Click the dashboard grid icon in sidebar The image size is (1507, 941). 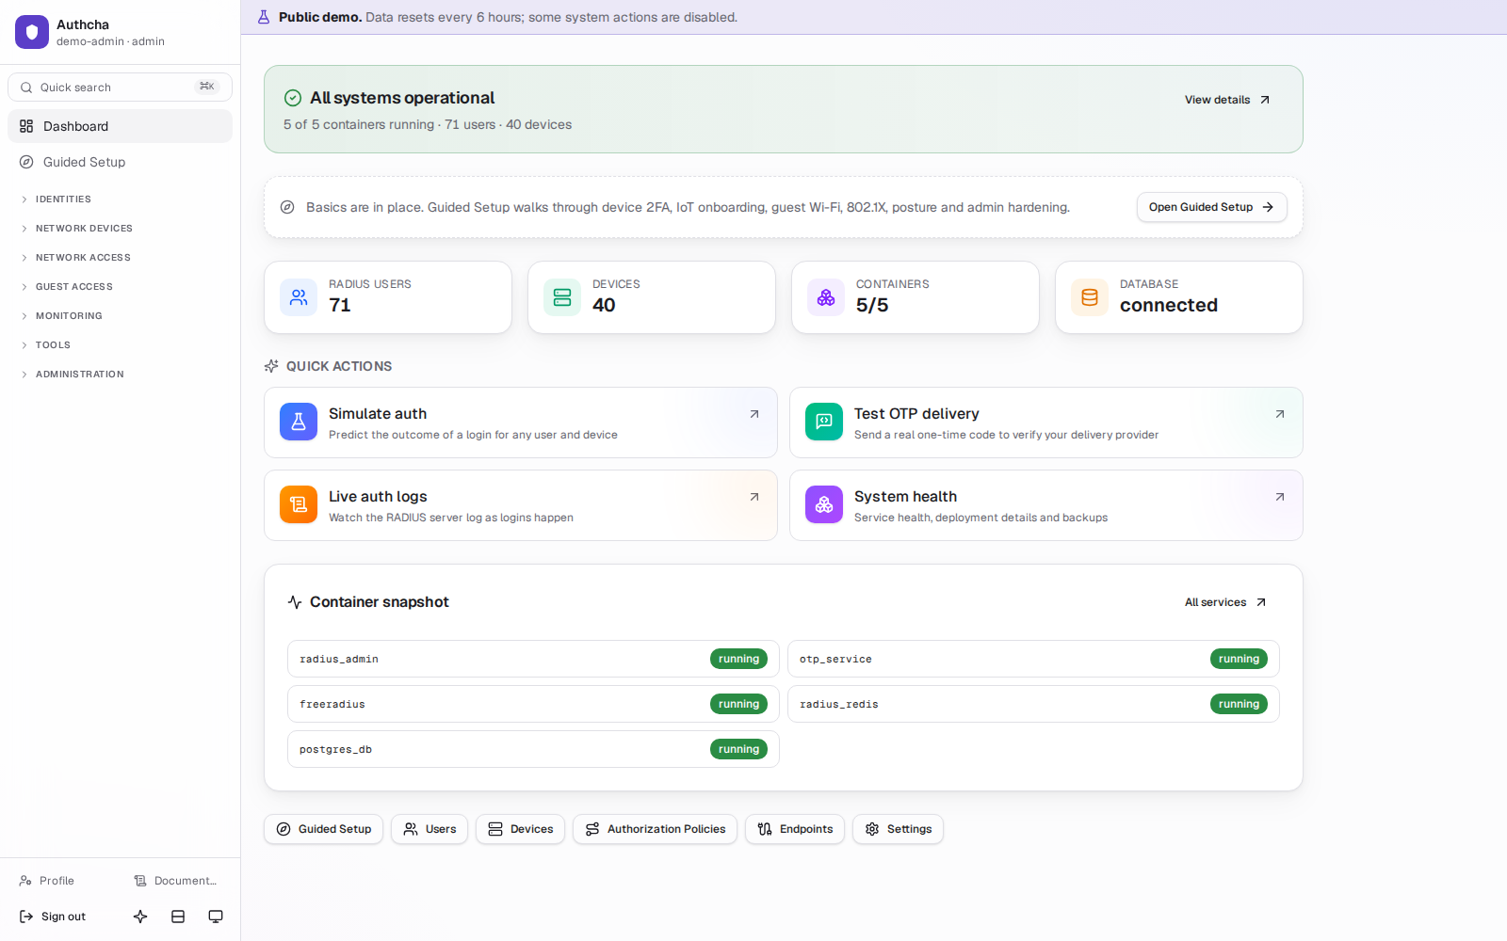[x=26, y=126]
